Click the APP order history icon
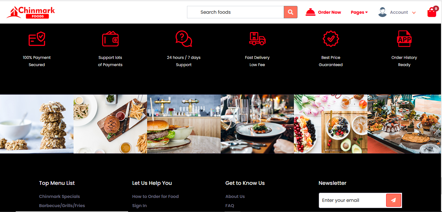 pyautogui.click(x=404, y=39)
